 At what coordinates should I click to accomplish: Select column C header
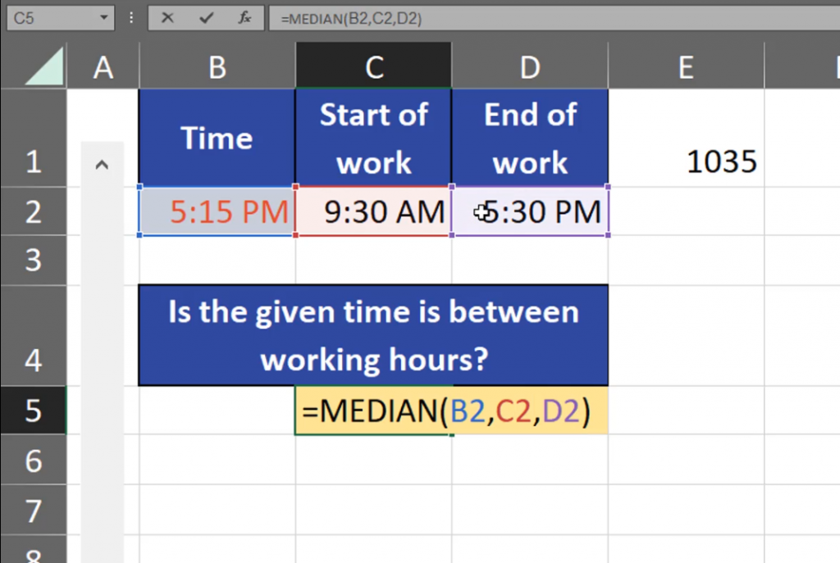tap(373, 67)
